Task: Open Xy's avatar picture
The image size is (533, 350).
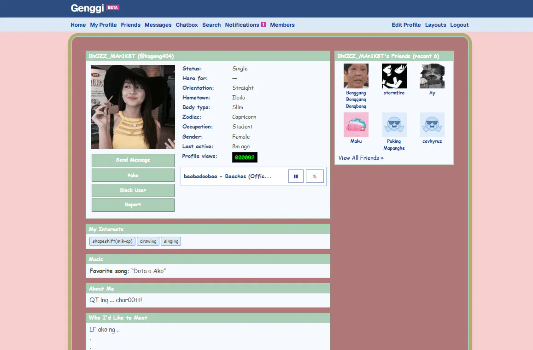Action: click(432, 76)
